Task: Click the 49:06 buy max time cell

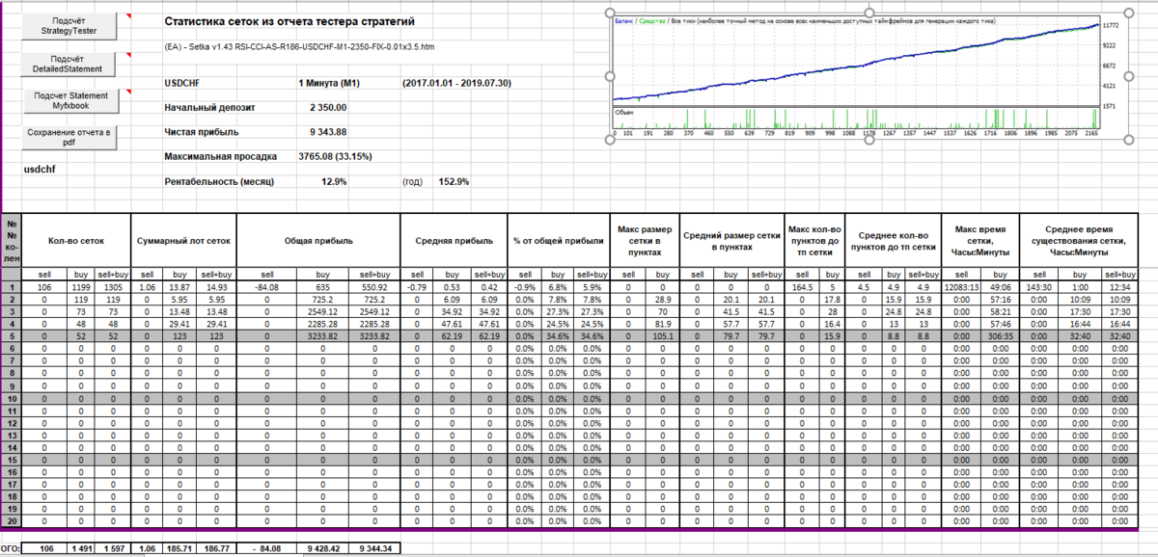Action: point(999,286)
